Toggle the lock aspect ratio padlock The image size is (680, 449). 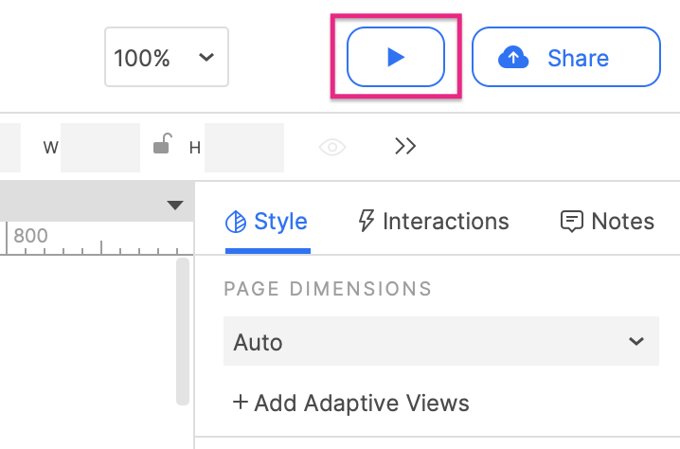click(163, 145)
